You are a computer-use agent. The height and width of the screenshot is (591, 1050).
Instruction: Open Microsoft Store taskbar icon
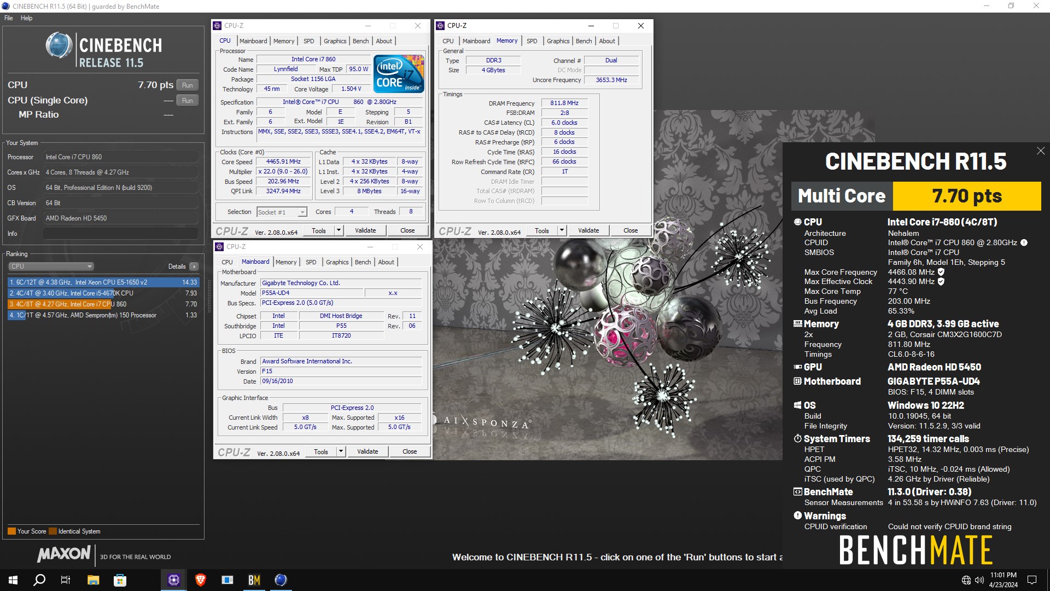[120, 580]
